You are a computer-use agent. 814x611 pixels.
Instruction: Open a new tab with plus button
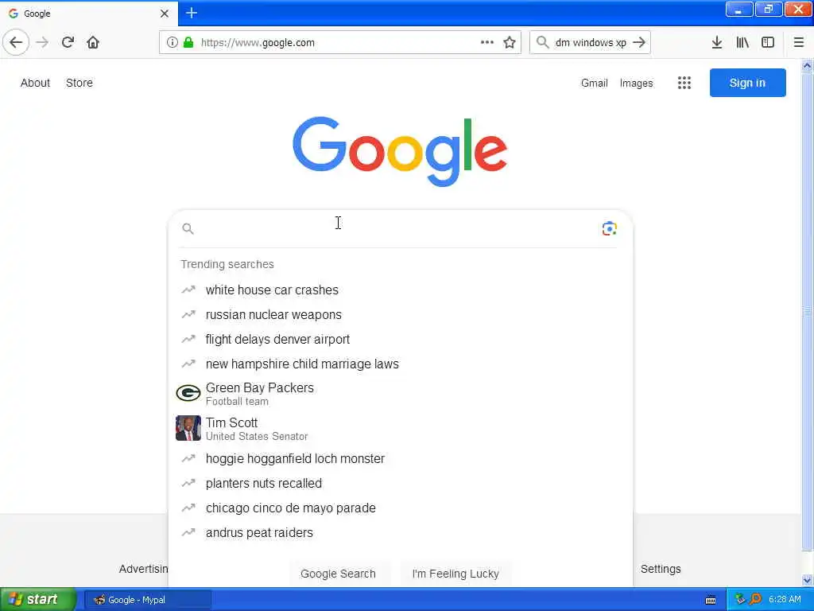click(192, 13)
